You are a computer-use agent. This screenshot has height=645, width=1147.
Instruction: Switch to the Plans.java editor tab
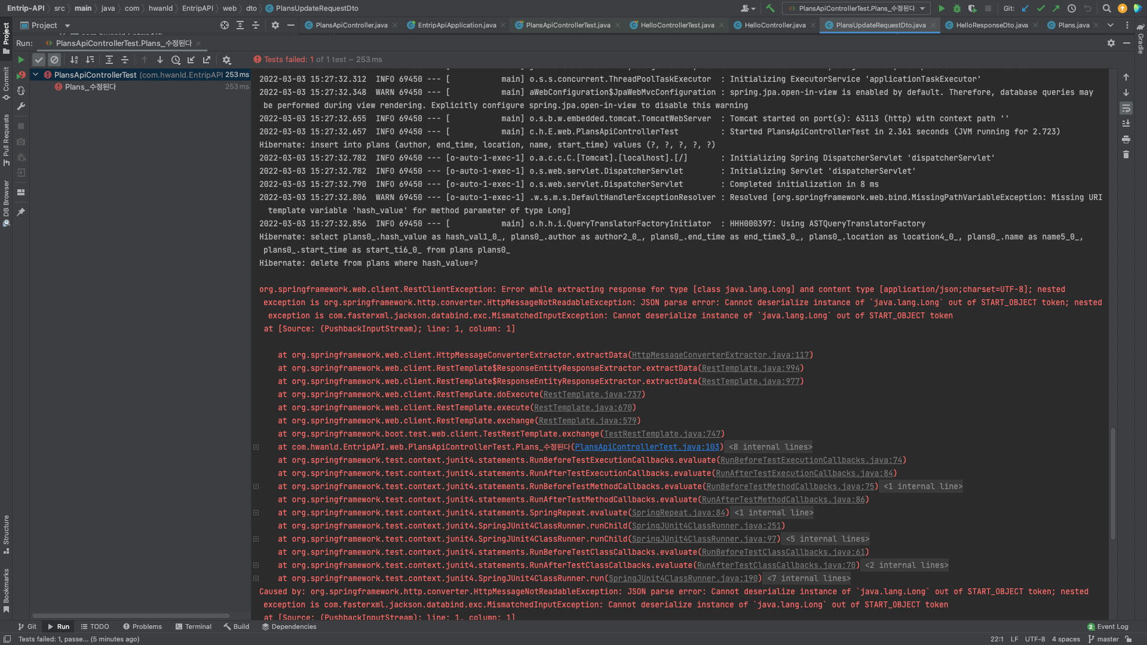(1074, 25)
